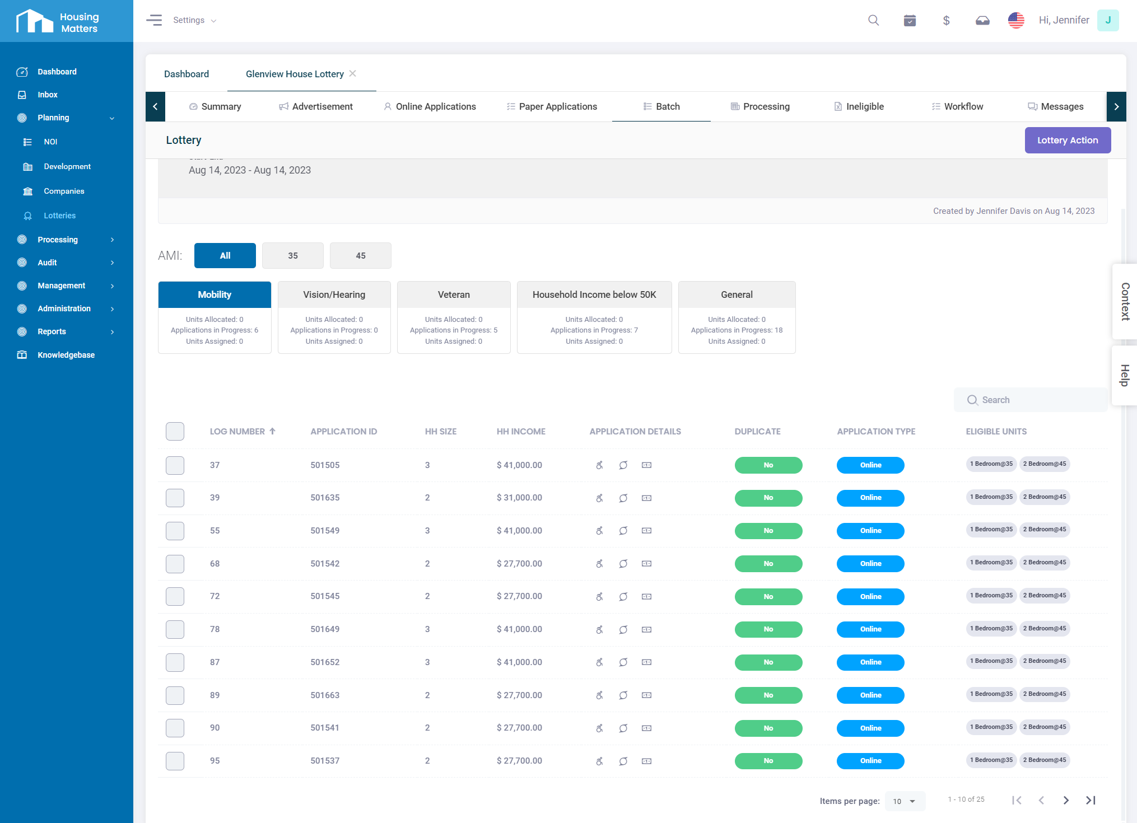Click the refresh icon for application 501635
The height and width of the screenshot is (823, 1137).
(x=623, y=498)
